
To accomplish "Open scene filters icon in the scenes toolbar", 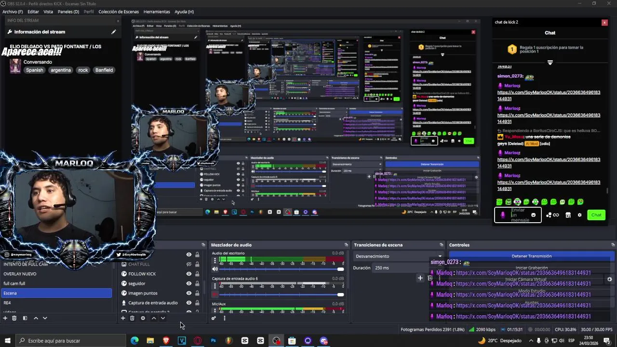I will 25,318.
